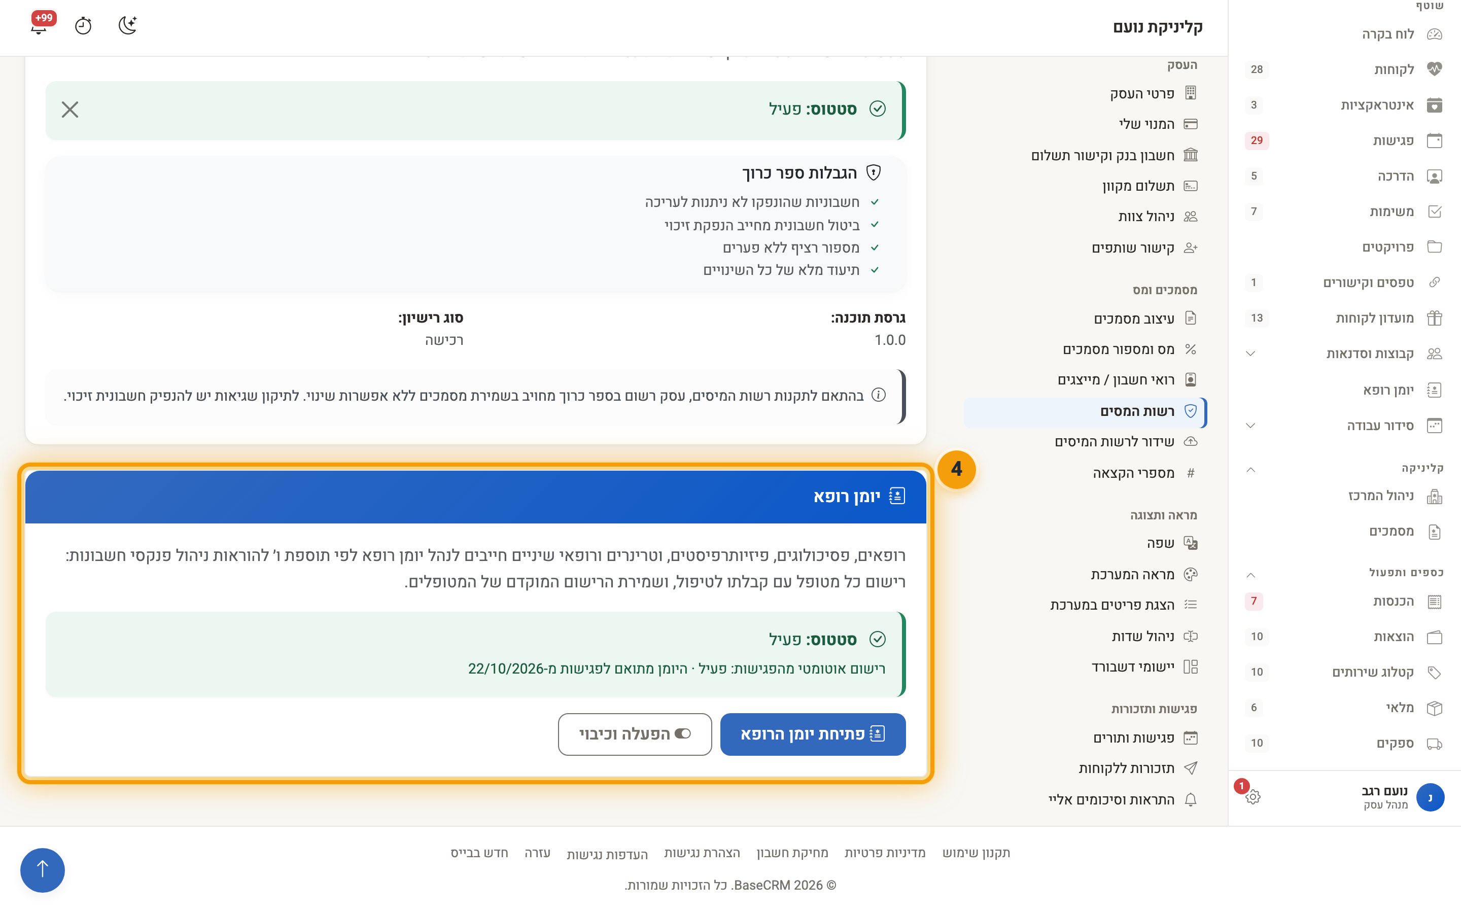
Task: Toggle dark mode moon icon
Action: pos(127,25)
